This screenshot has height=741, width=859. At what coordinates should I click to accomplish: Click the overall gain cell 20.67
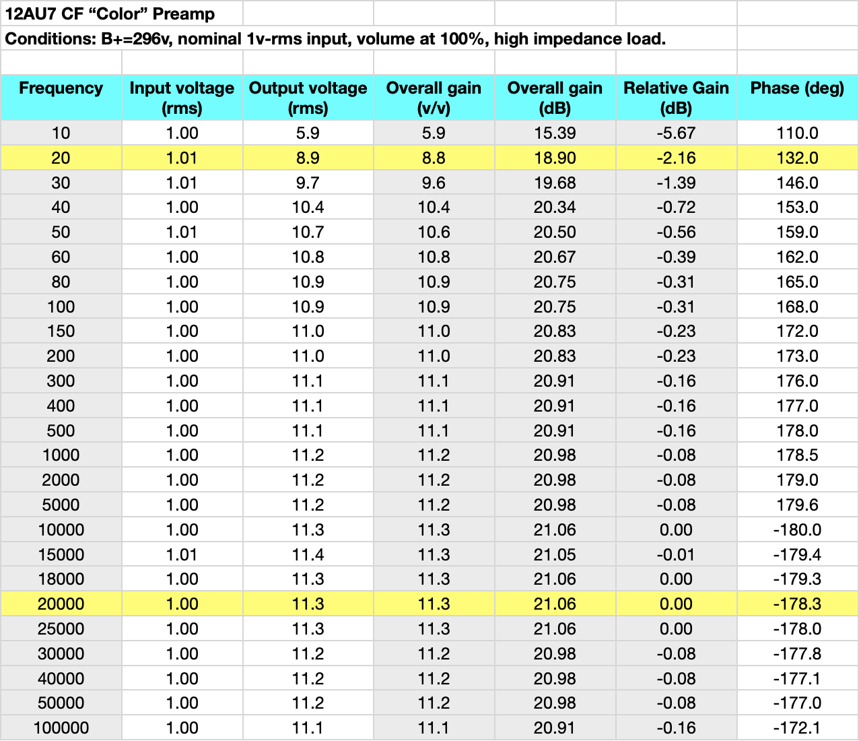555,257
